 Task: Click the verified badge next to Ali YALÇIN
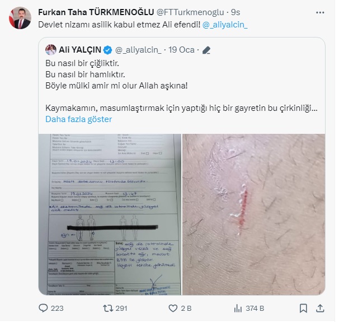click(107, 50)
